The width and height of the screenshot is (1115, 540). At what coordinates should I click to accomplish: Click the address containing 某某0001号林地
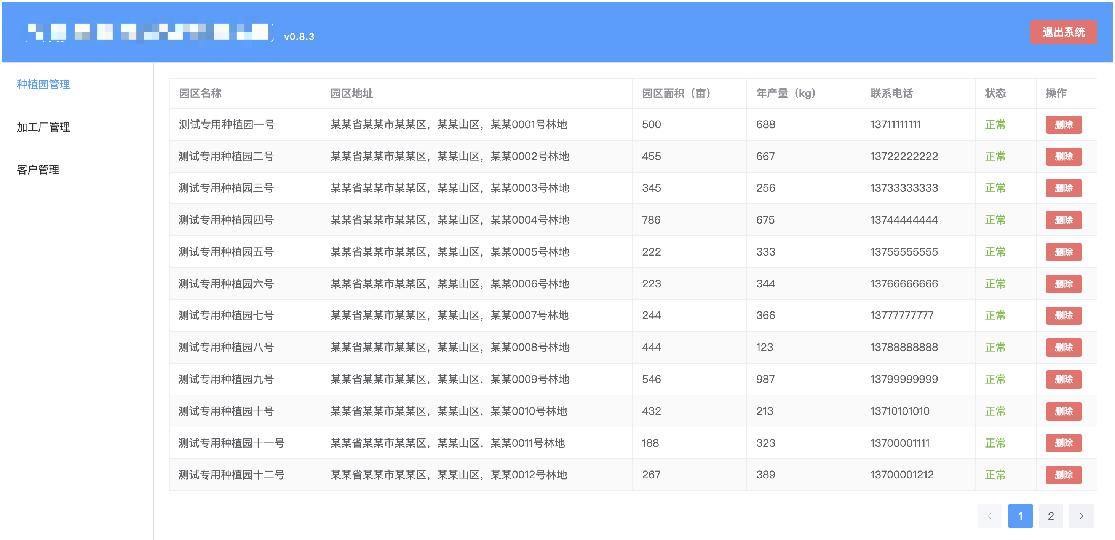tap(449, 124)
